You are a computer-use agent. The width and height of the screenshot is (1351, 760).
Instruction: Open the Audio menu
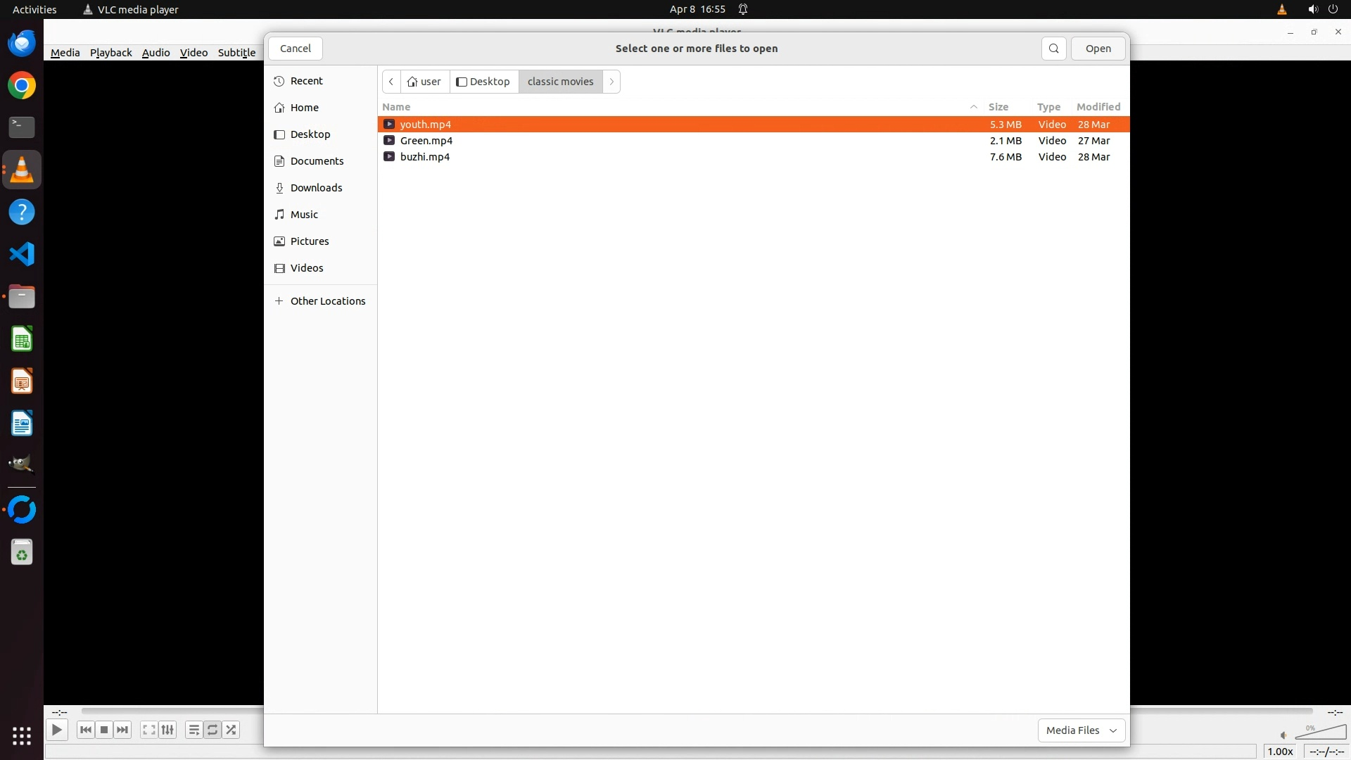coord(156,53)
